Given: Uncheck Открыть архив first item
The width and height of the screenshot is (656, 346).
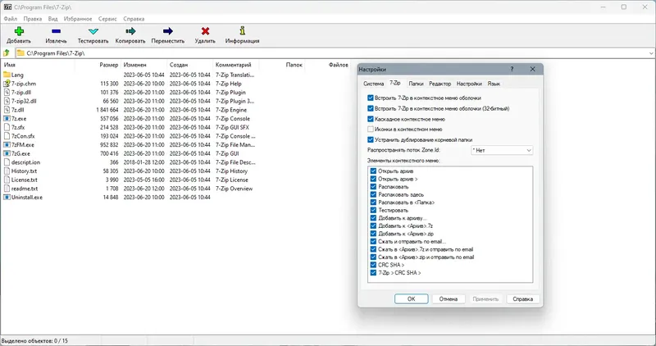Looking at the screenshot, I should click(373, 171).
